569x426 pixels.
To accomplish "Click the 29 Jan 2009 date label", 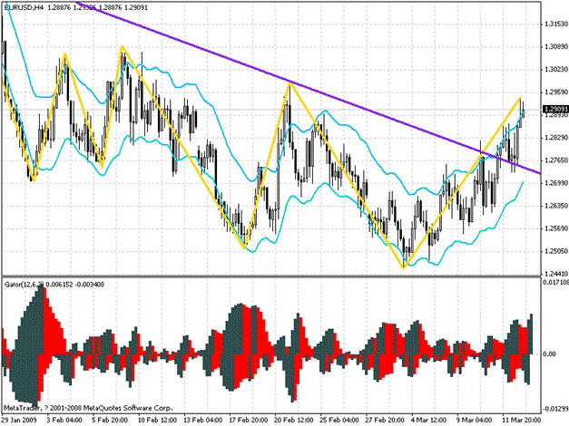I will [x=20, y=420].
